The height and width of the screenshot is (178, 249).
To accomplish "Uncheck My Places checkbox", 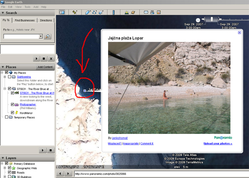I will pyautogui.click(x=6, y=72).
